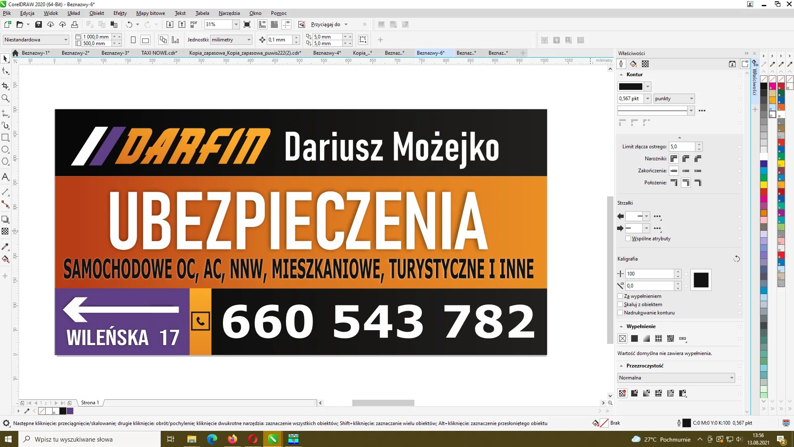Image resolution: width=794 pixels, height=447 pixels.
Task: Open the Tekst menu
Action: point(180,13)
